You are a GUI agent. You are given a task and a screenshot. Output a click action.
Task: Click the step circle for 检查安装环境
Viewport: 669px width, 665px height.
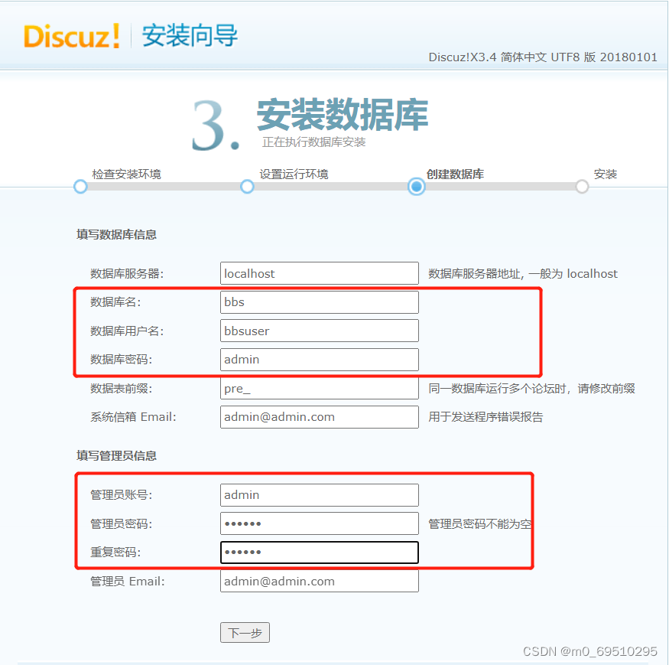[80, 186]
